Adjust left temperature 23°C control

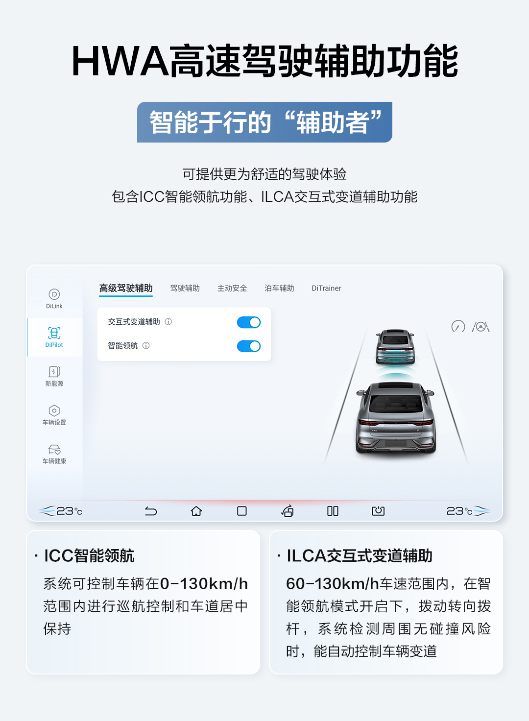(61, 511)
